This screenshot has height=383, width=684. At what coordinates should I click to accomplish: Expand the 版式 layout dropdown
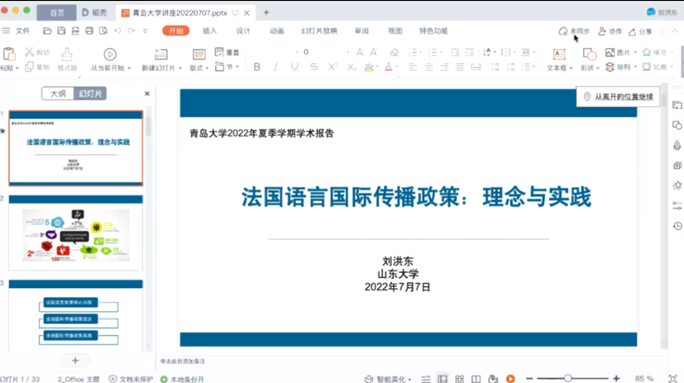(199, 68)
